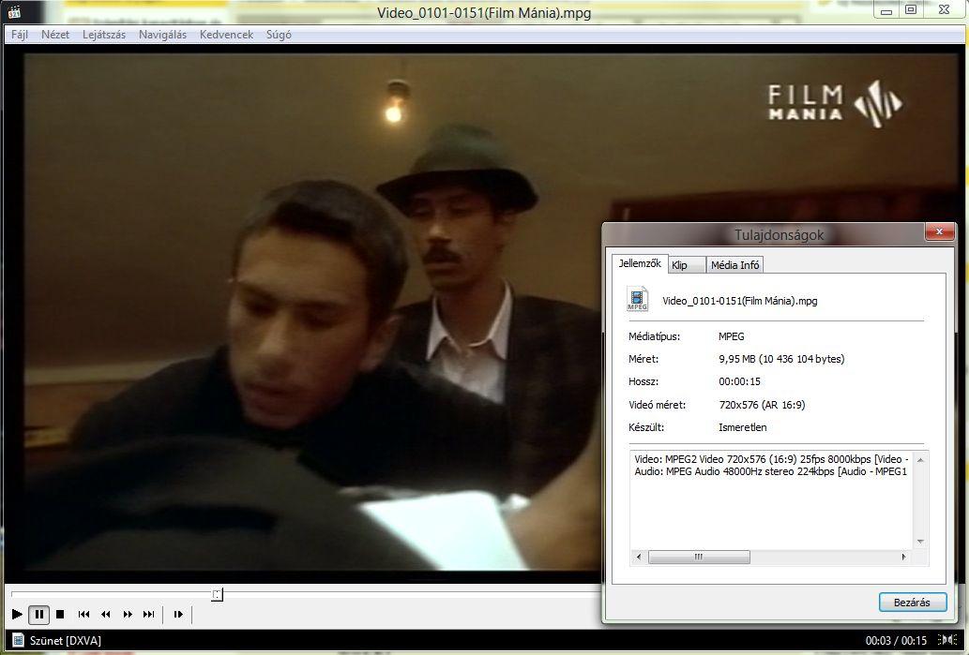Open the Lejátszás menu
The width and height of the screenshot is (969, 655).
tap(104, 35)
